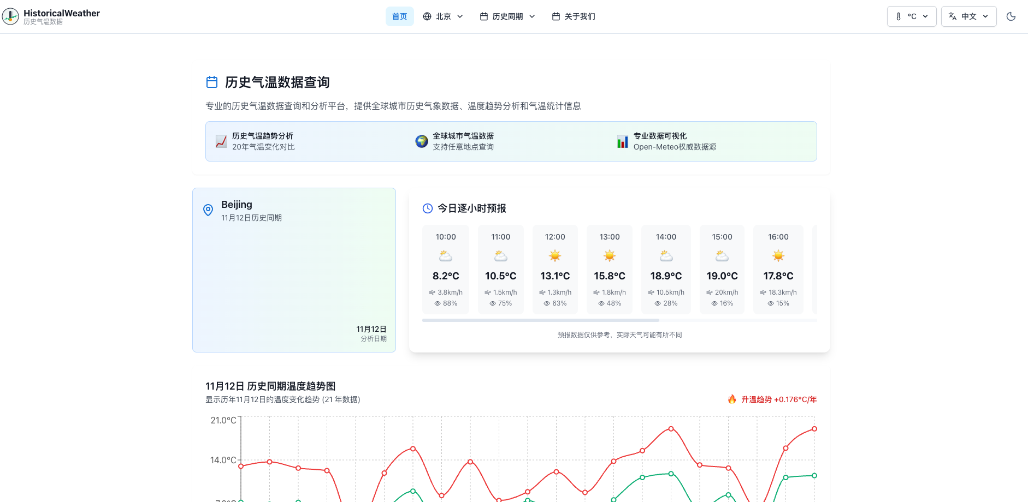
Task: Click the calendar icon beside 历史气温数据查询 heading
Action: (x=211, y=82)
